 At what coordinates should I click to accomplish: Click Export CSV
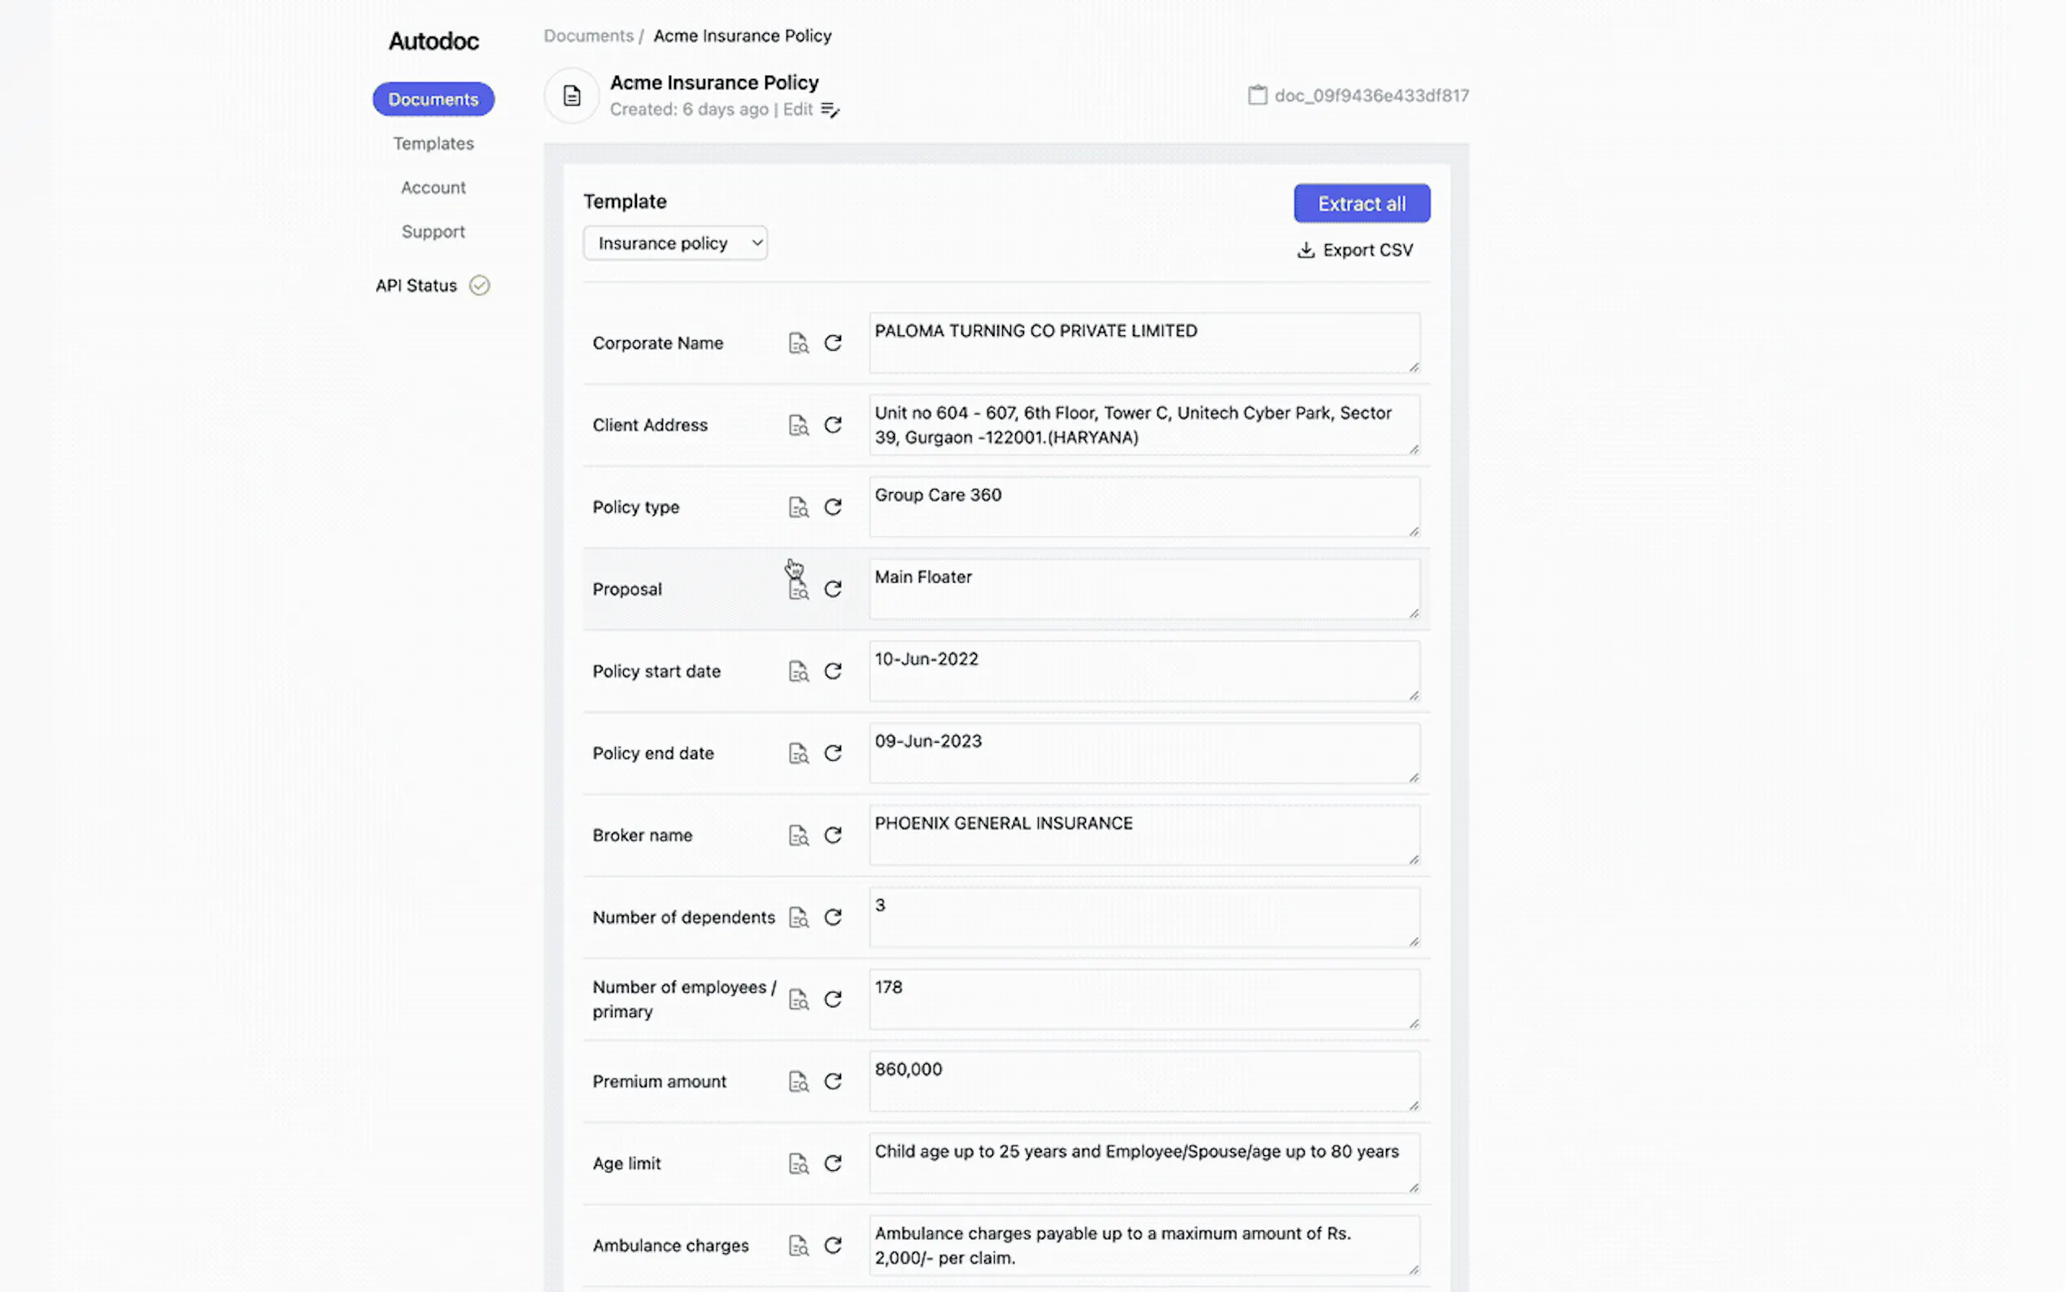1354,251
